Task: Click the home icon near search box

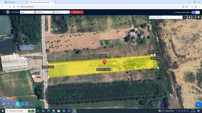Action: pyautogui.click(x=189, y=17)
